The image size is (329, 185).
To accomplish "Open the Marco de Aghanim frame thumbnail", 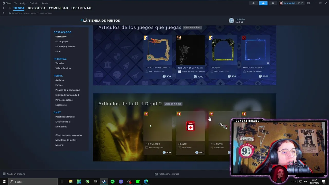I will tap(255, 50).
